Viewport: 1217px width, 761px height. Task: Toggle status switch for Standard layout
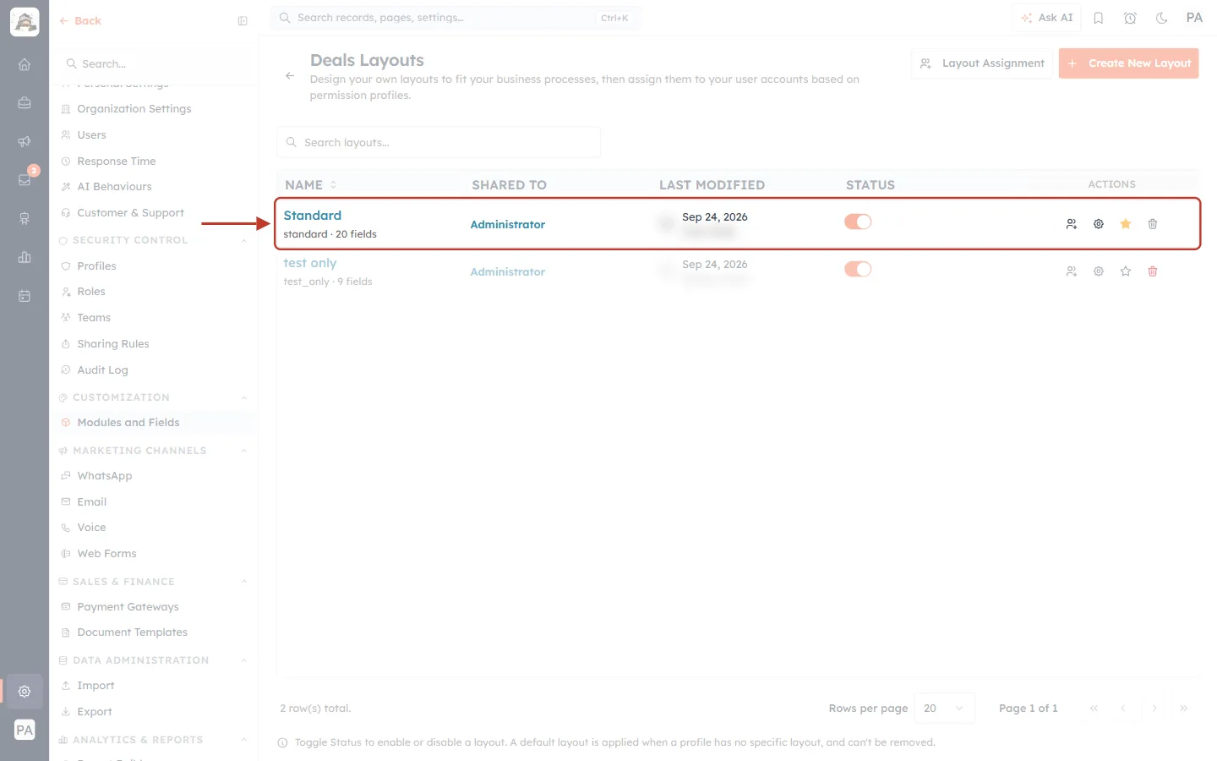pyautogui.click(x=858, y=222)
